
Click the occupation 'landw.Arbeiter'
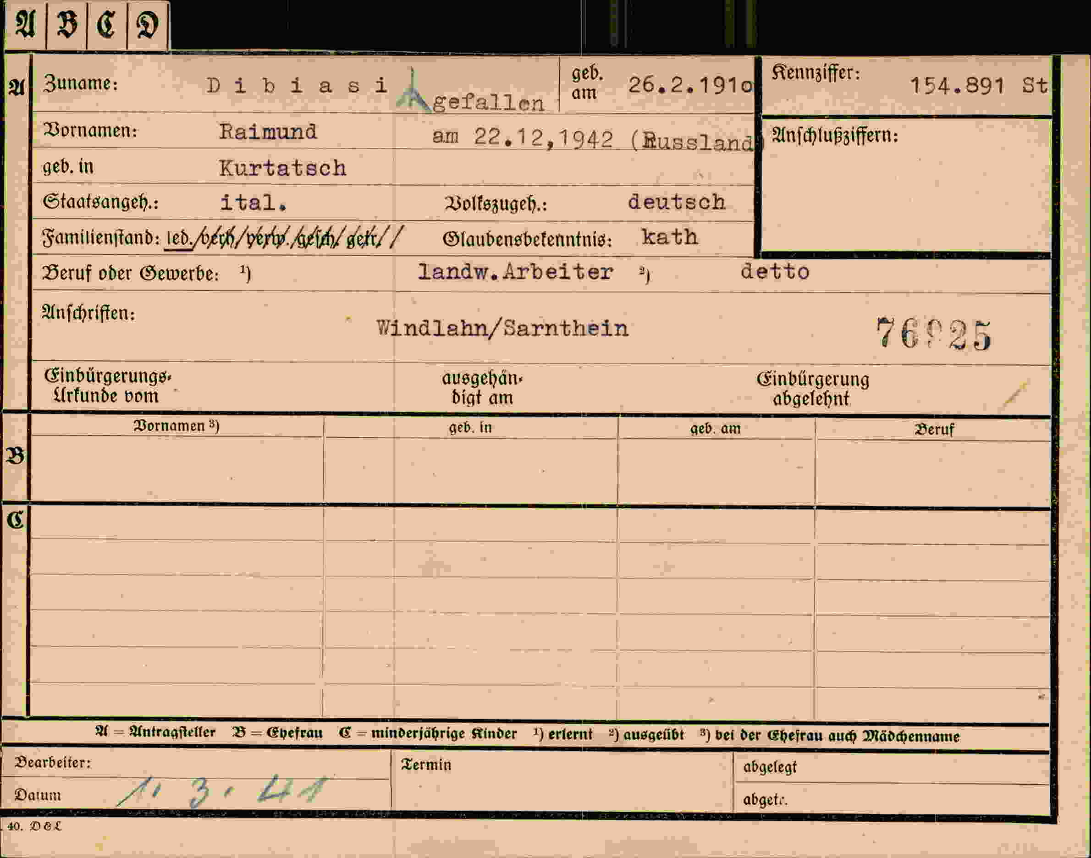click(x=515, y=272)
